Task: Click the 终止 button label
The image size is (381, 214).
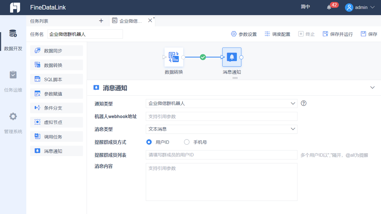Action: [310, 34]
